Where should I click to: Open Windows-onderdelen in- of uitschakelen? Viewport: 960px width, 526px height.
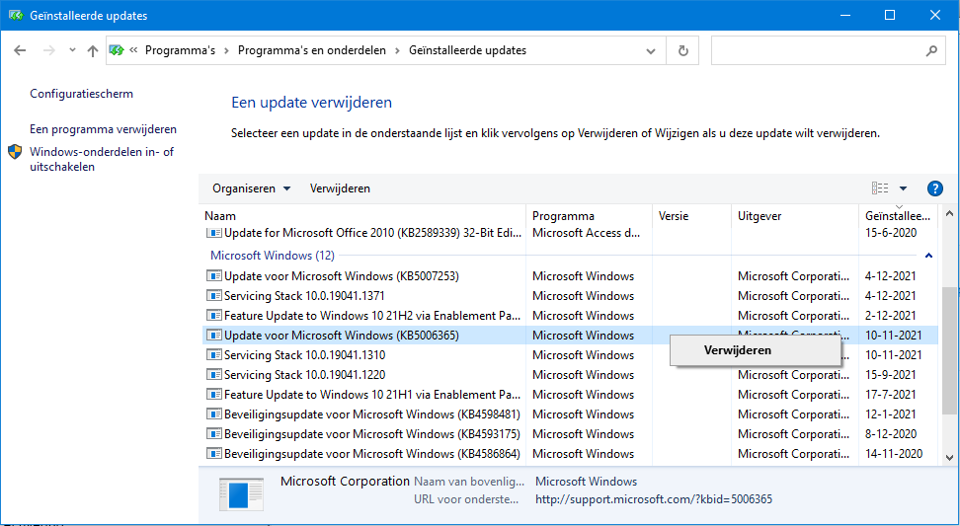tap(102, 159)
